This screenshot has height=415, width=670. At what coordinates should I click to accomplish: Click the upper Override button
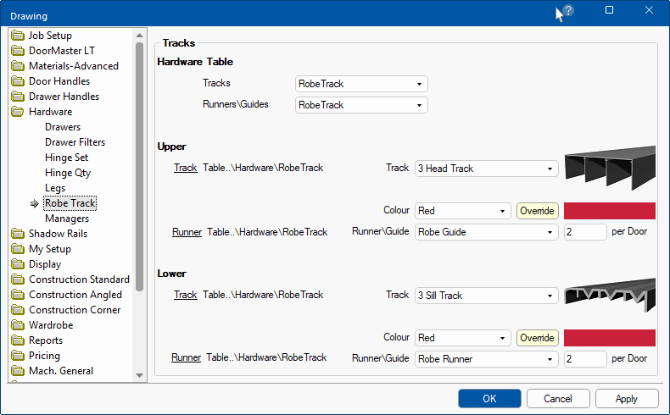[x=537, y=211]
